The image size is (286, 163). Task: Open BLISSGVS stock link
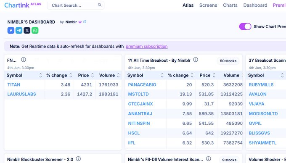tap(260, 133)
